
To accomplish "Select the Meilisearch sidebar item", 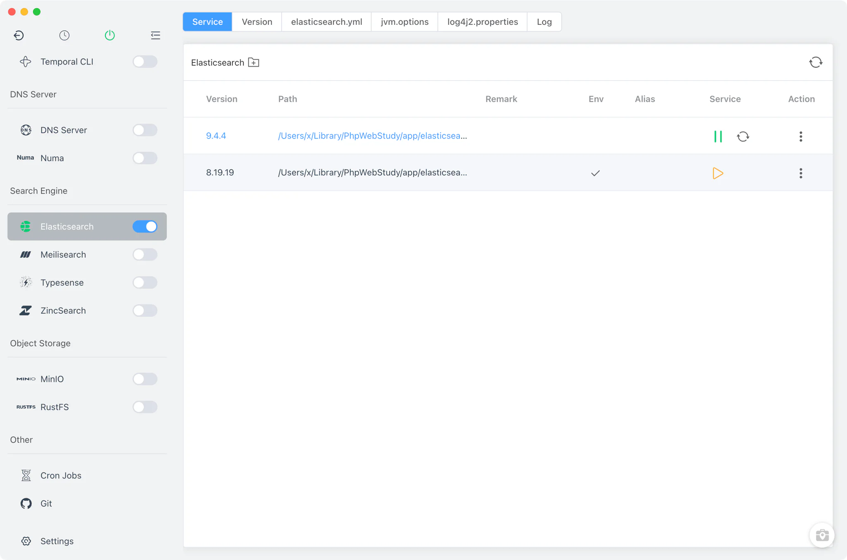I will tap(87, 254).
